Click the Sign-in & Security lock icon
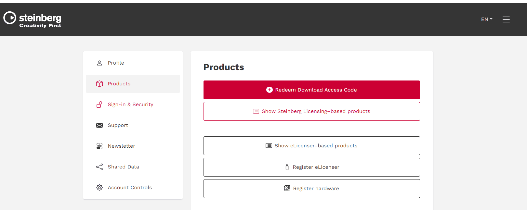 99,105
